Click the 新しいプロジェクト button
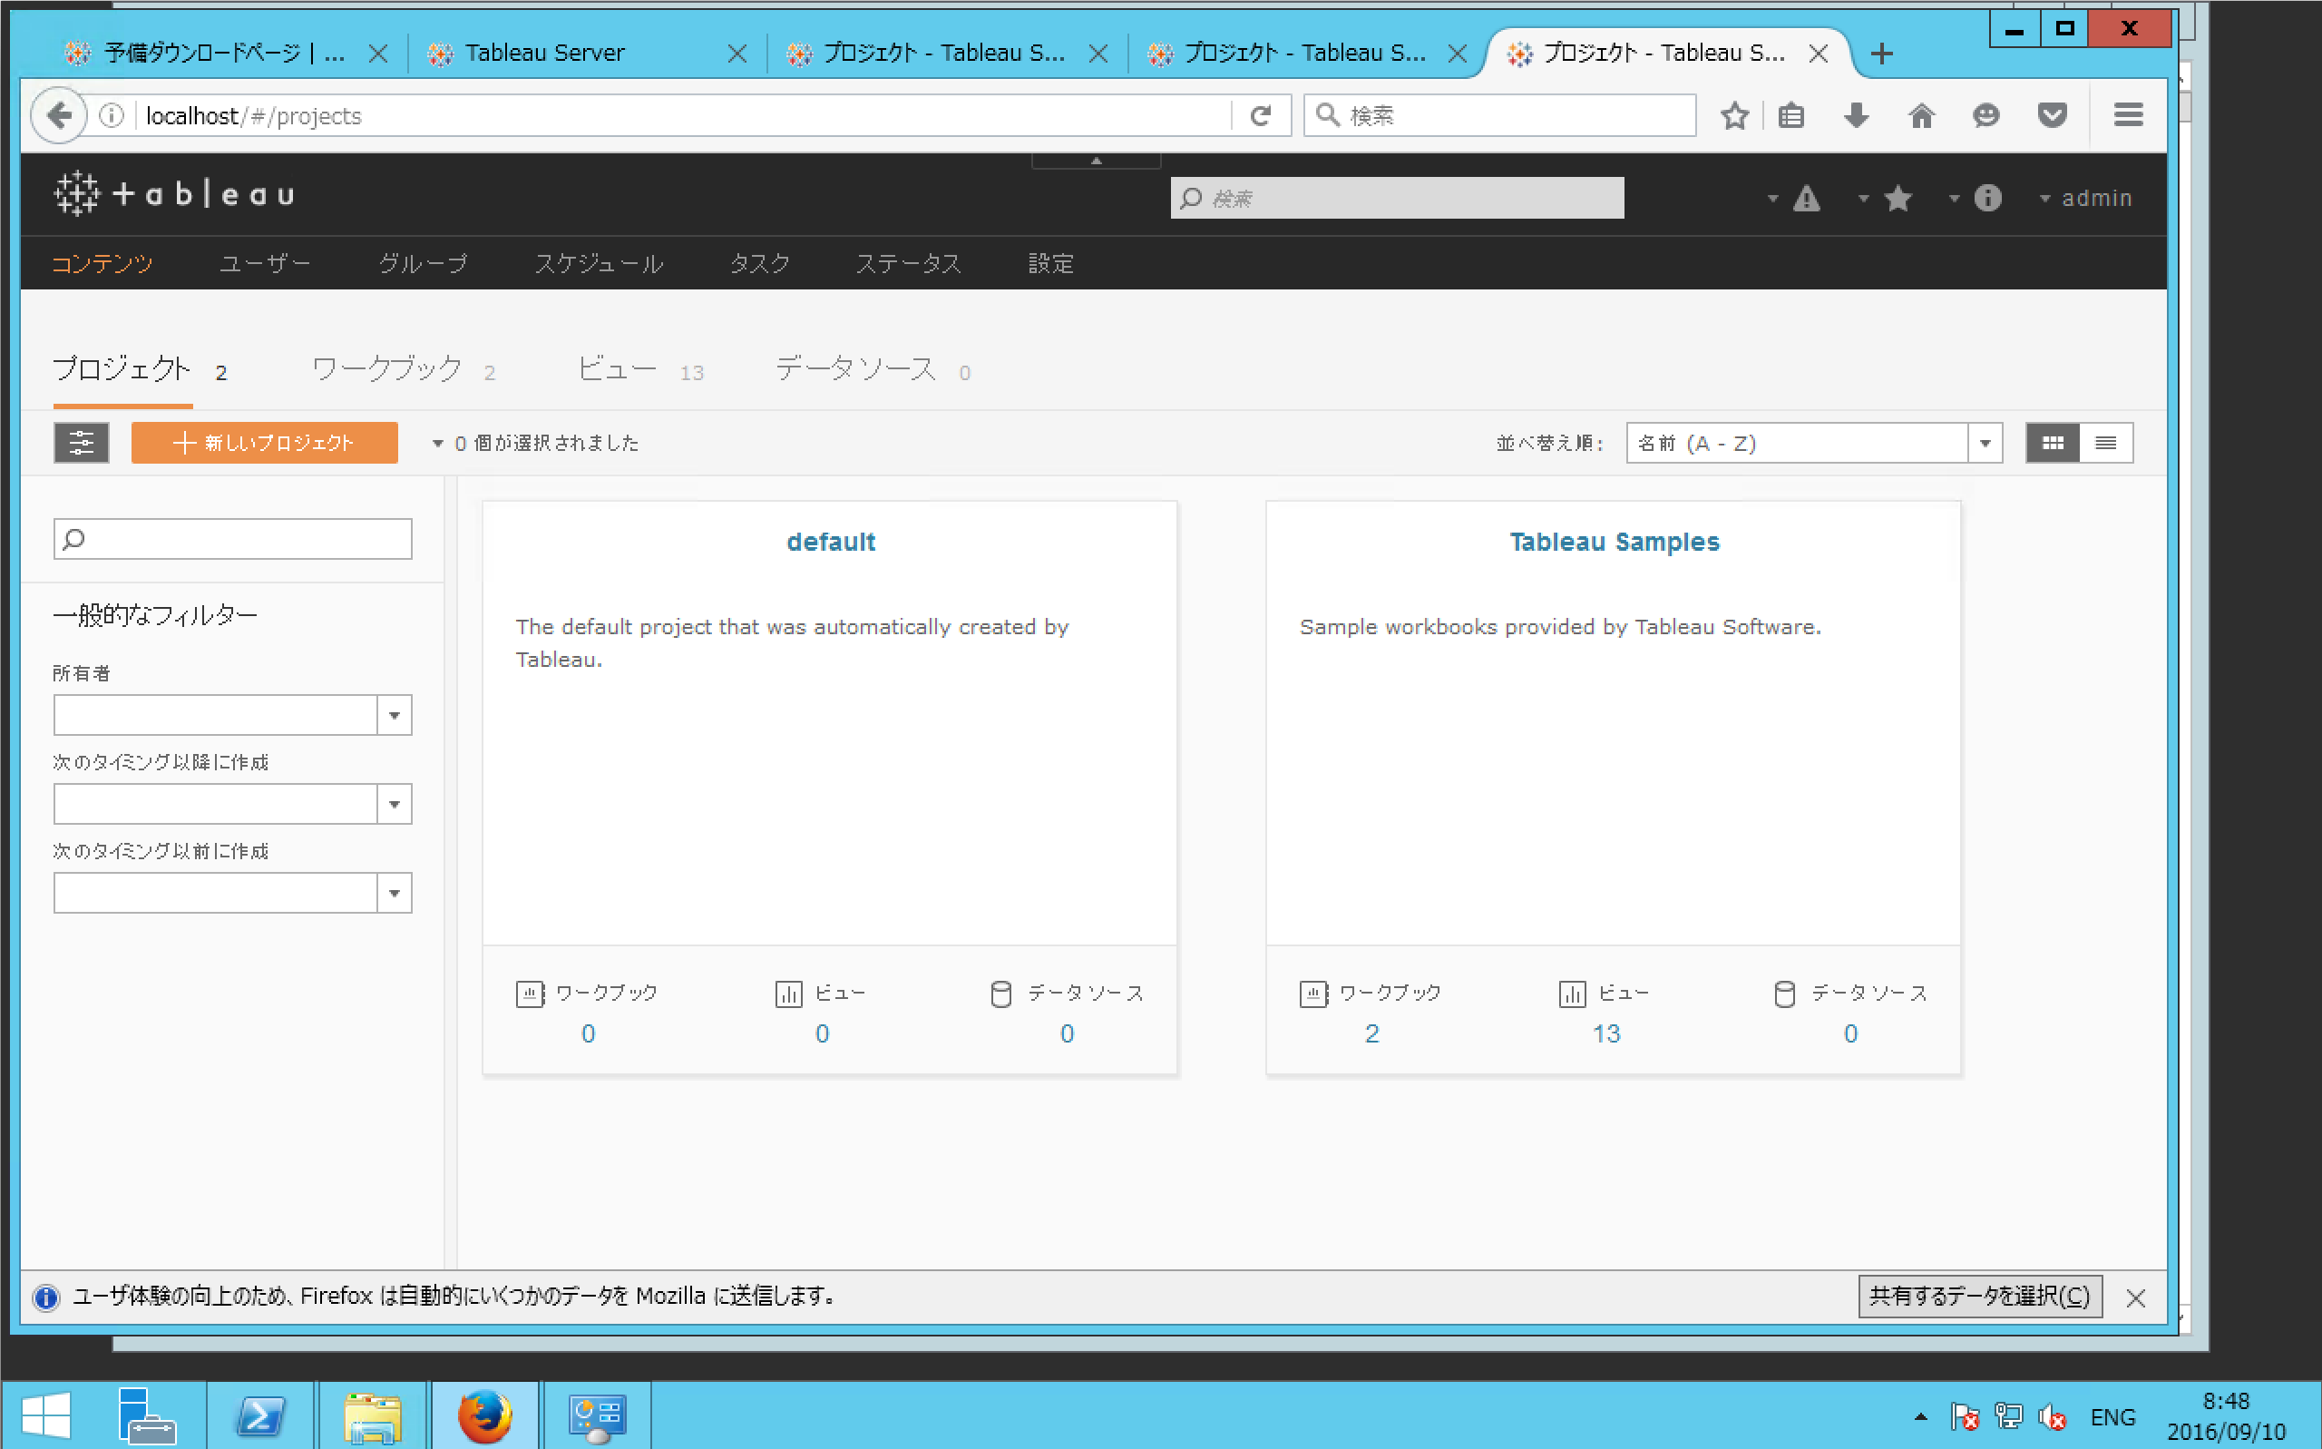This screenshot has width=2322, height=1449. (x=264, y=443)
